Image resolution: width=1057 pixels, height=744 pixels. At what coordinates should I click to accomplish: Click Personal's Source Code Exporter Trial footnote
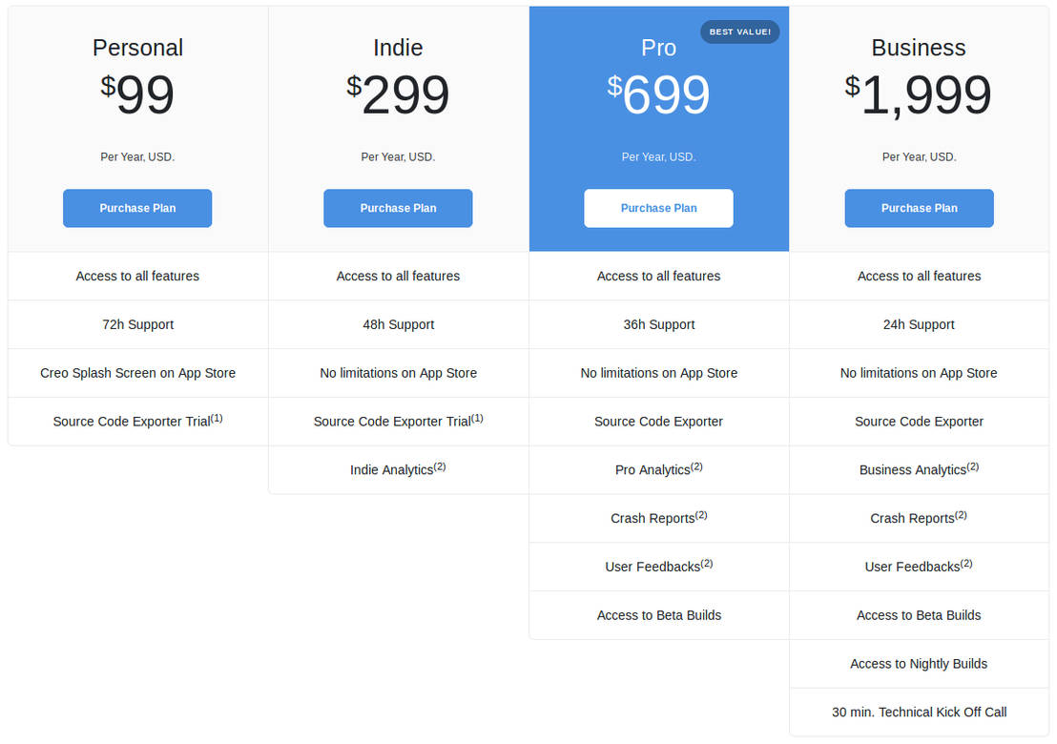[x=217, y=418]
